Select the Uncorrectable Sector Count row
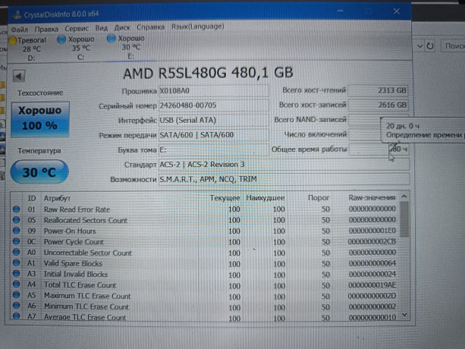Image resolution: width=465 pixels, height=349 pixels. (x=205, y=253)
